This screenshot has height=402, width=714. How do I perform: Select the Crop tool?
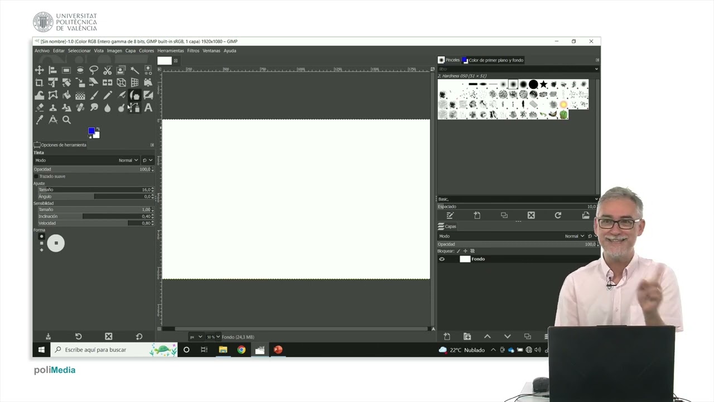click(39, 83)
